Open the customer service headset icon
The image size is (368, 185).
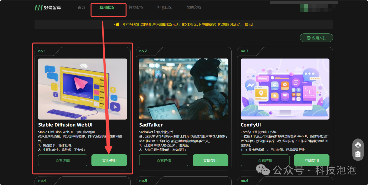pyautogui.click(x=358, y=145)
